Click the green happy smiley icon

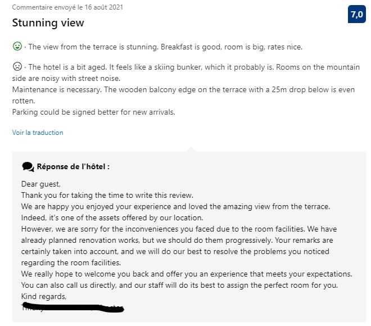click(x=17, y=46)
